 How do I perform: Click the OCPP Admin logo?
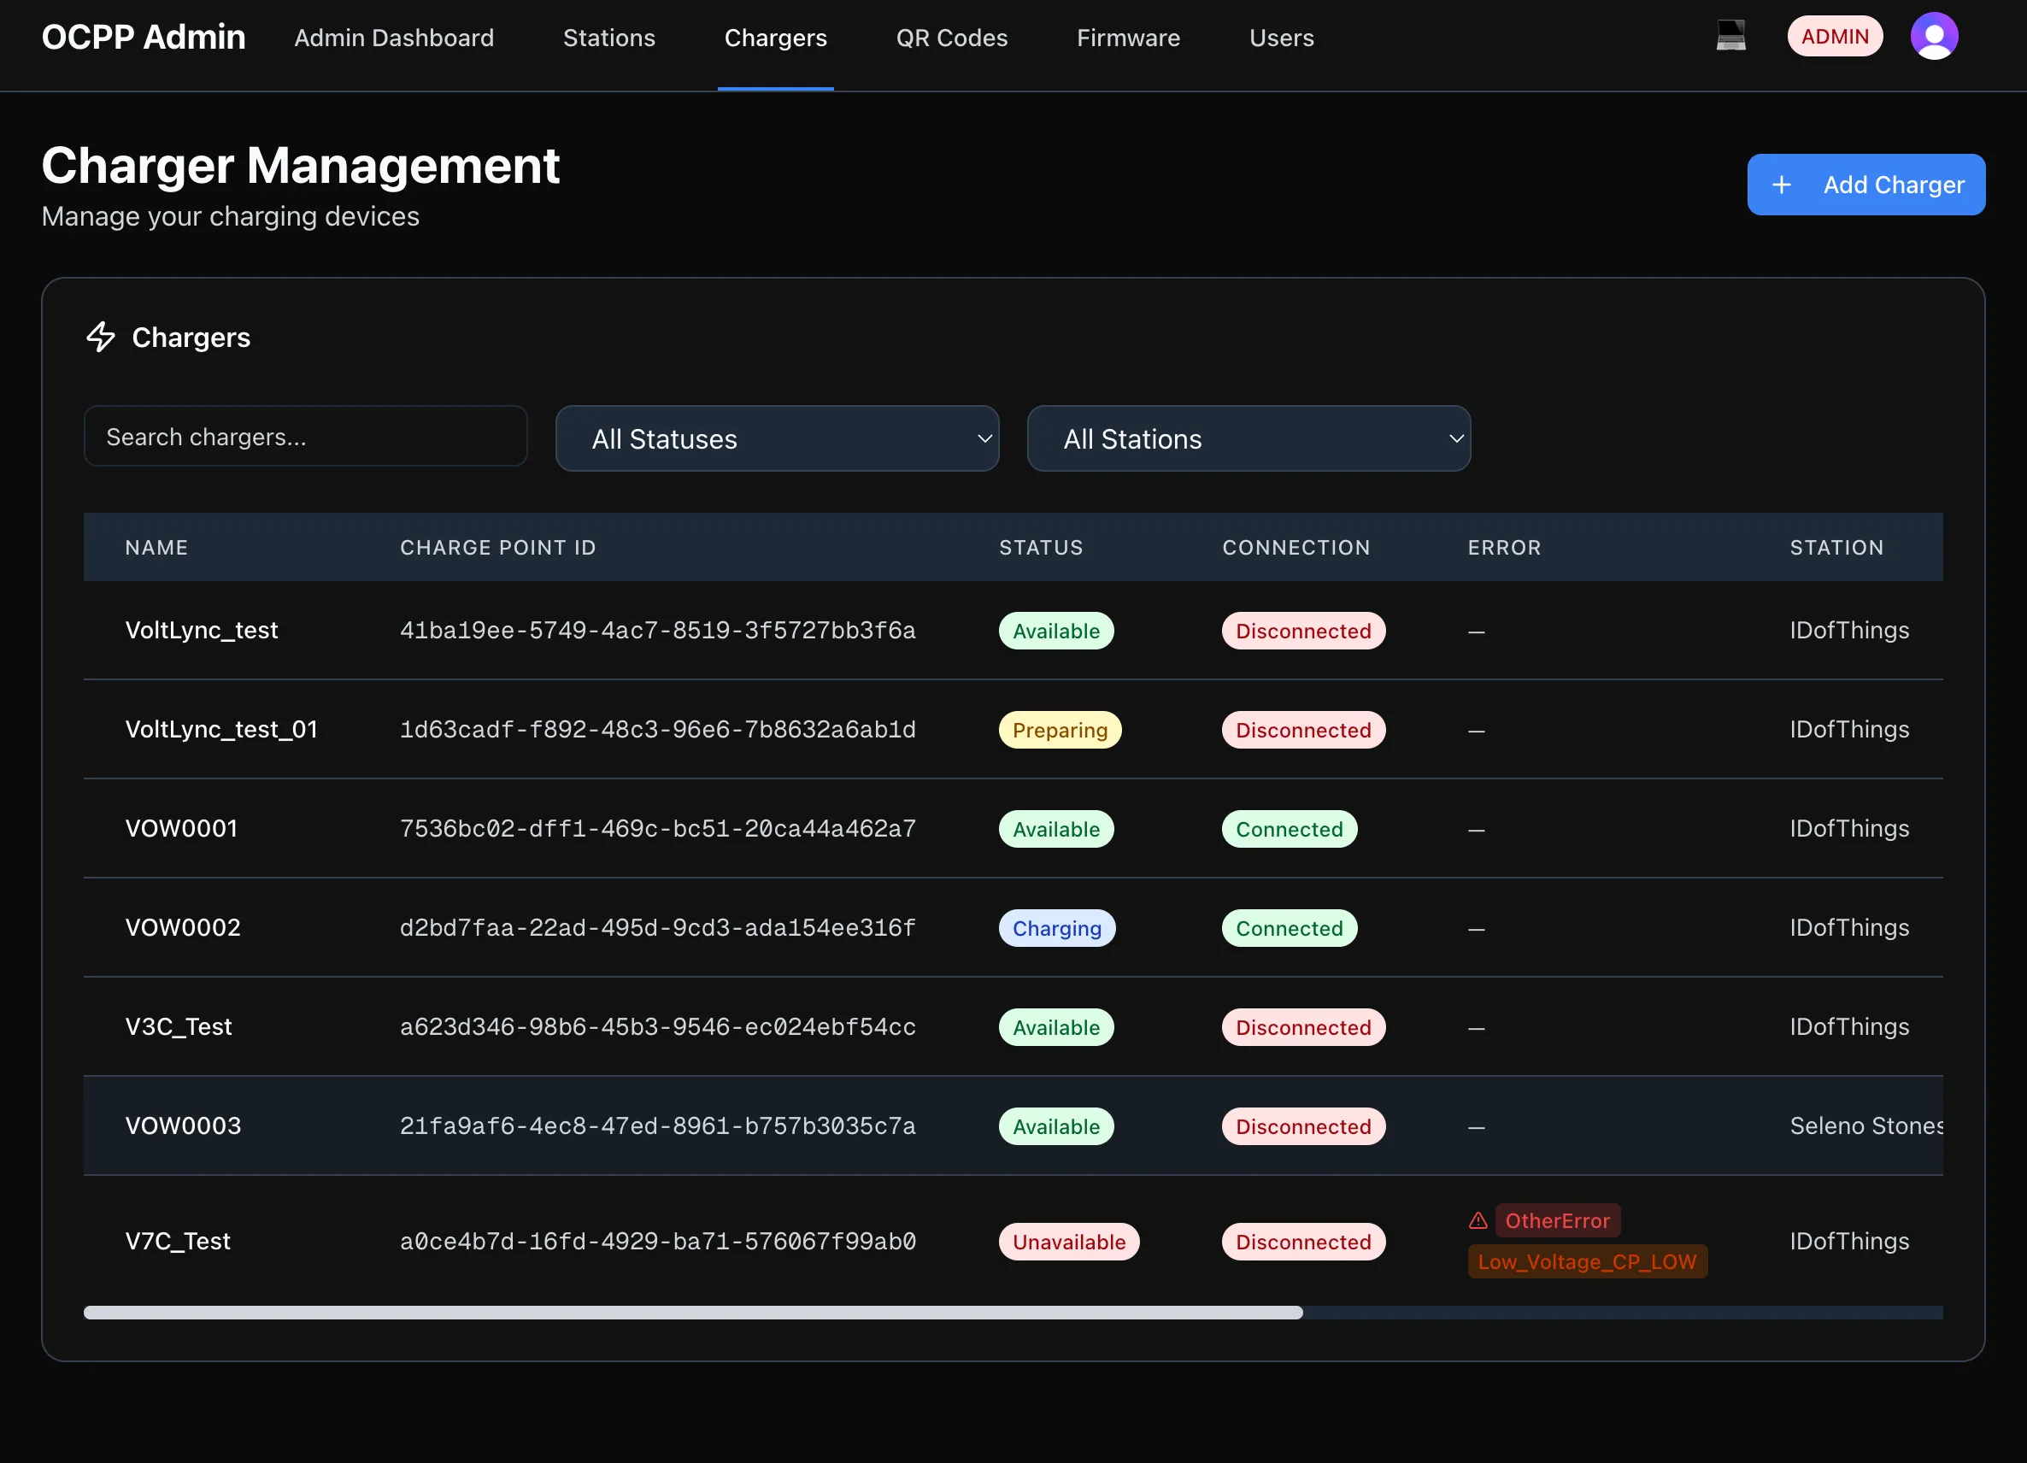tap(143, 37)
